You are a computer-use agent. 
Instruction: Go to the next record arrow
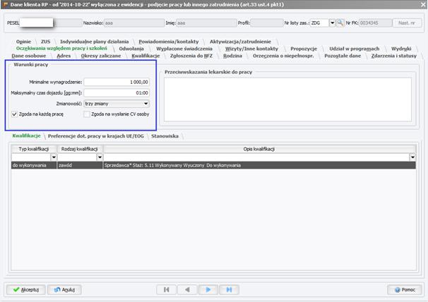click(208, 289)
